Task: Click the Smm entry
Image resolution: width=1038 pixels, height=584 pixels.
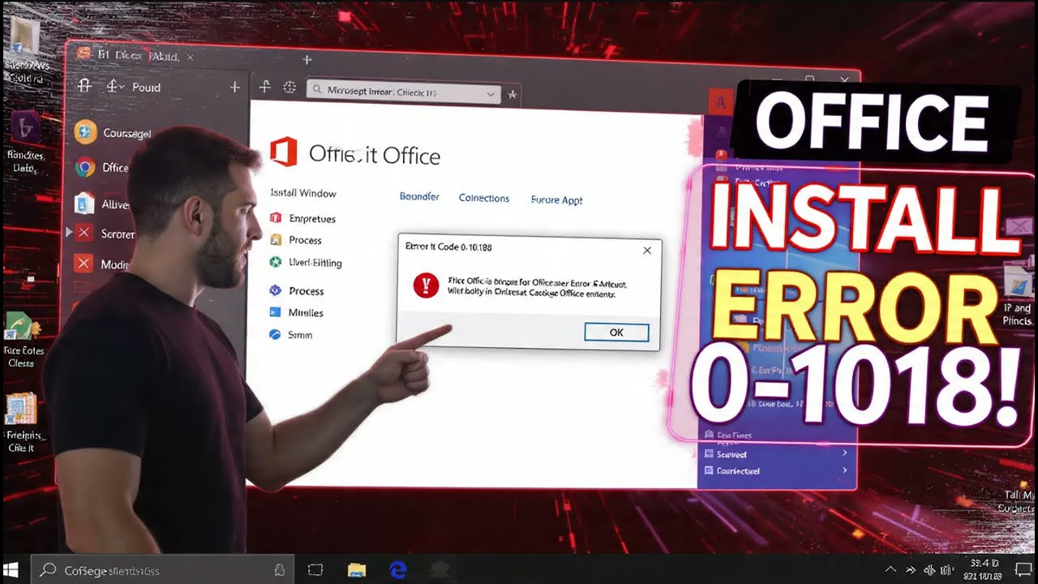Action: point(300,334)
